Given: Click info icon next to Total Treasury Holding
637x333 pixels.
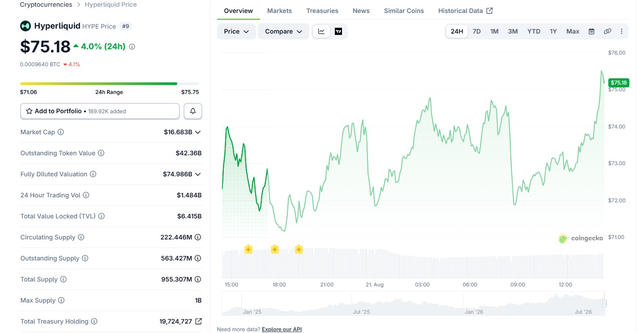Looking at the screenshot, I should tap(94, 321).
